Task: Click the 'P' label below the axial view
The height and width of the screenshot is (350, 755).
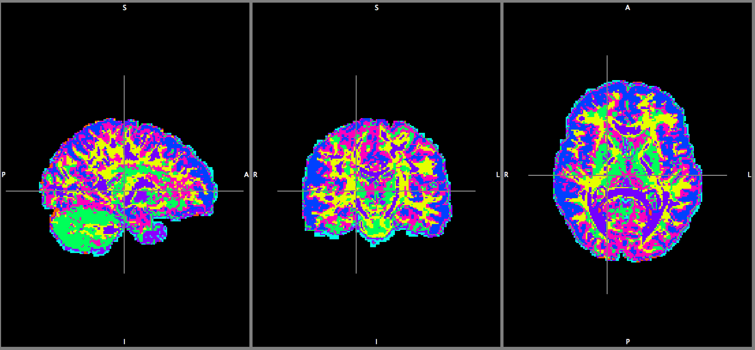Action: [x=627, y=342]
